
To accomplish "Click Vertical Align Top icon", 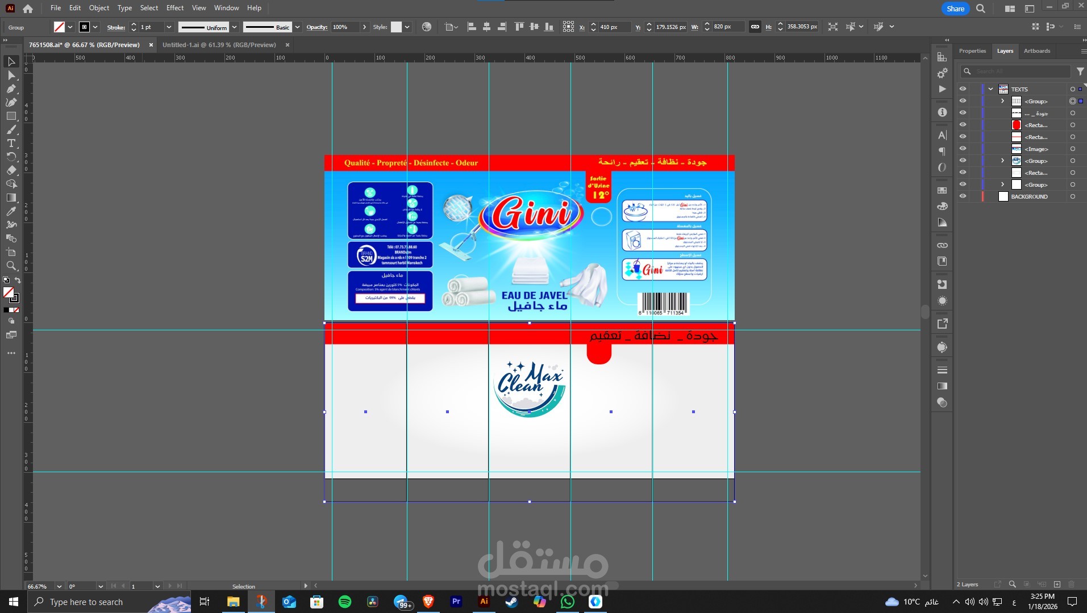I will coord(519,27).
